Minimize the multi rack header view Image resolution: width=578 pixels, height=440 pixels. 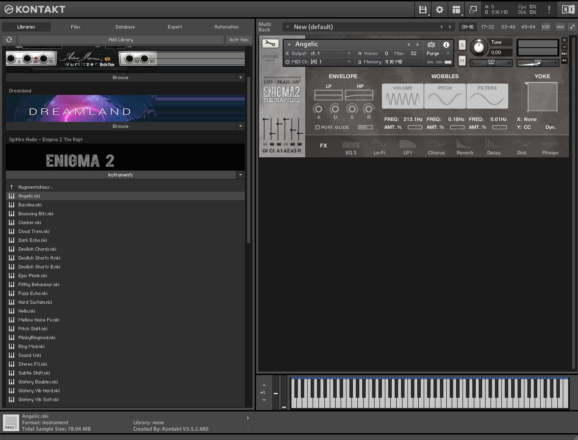pyautogui.click(x=572, y=27)
